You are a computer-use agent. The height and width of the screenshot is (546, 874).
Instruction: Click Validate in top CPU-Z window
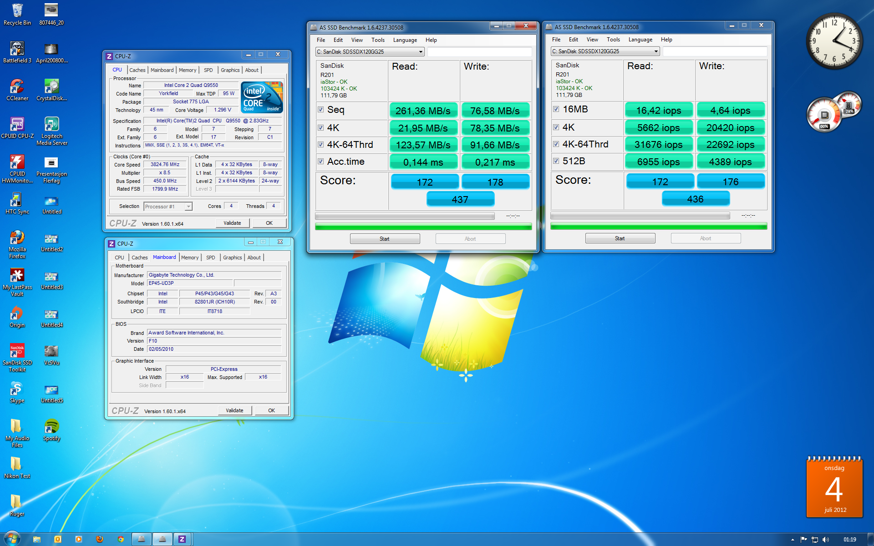pyautogui.click(x=232, y=223)
